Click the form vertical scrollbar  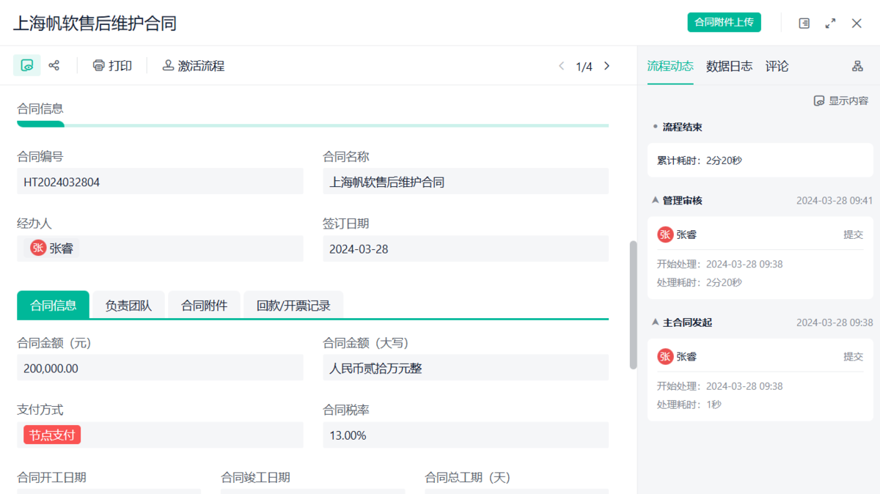coord(634,305)
